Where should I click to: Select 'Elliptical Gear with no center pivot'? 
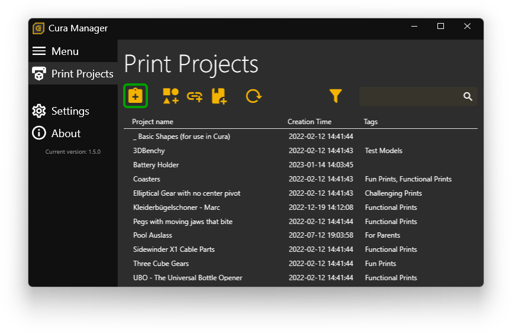pyautogui.click(x=301, y=193)
